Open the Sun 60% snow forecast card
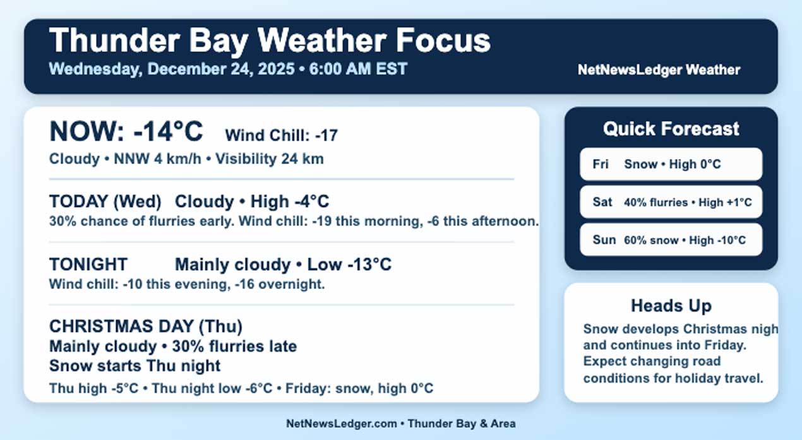This screenshot has height=440, width=802. coord(671,240)
